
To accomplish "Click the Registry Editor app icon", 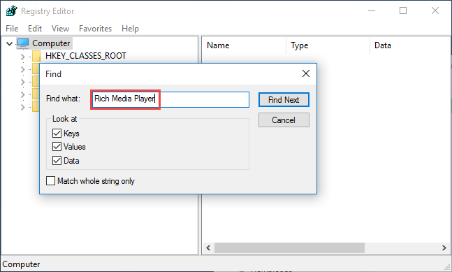I will pos(12,11).
